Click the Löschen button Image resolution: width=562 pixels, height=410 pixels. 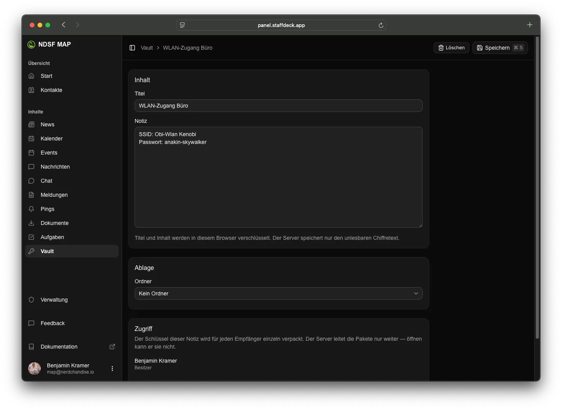click(x=451, y=48)
